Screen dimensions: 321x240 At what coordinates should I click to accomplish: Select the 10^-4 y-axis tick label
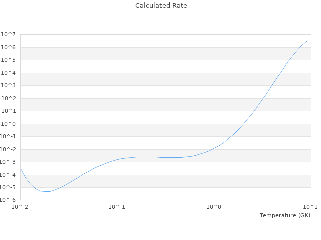(x=8, y=175)
